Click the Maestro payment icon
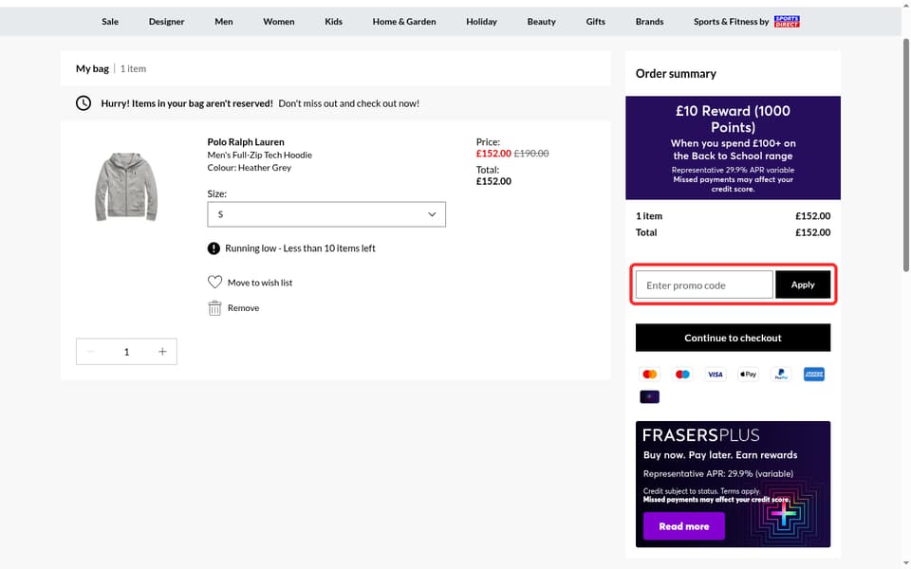 (x=682, y=374)
